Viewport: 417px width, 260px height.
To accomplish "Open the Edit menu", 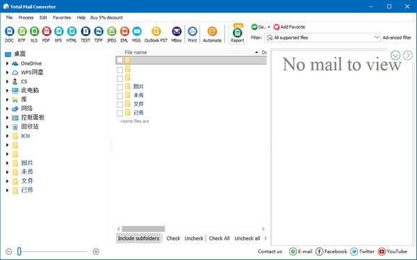I will (x=43, y=17).
